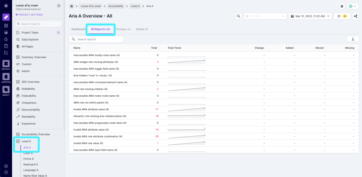
Task: Click the share icon button
Action: click(x=356, y=16)
